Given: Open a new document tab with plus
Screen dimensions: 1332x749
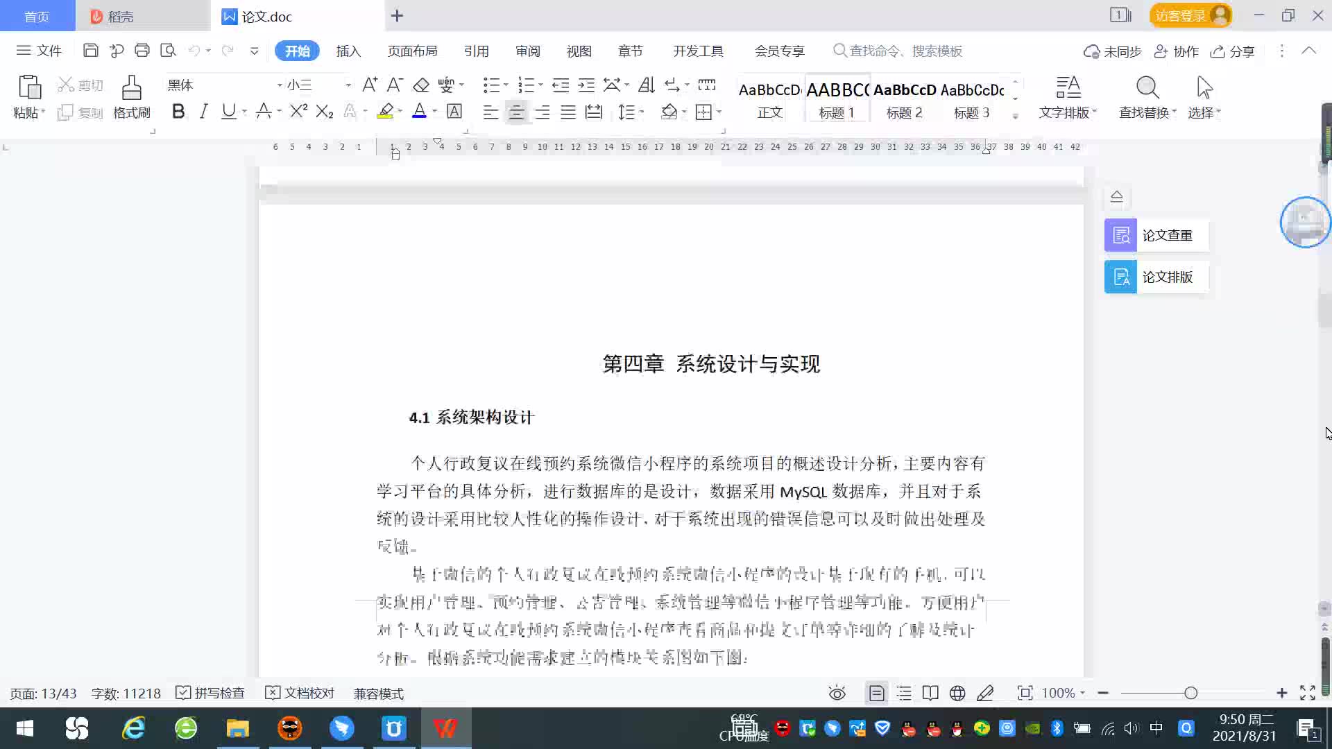Looking at the screenshot, I should (x=397, y=15).
